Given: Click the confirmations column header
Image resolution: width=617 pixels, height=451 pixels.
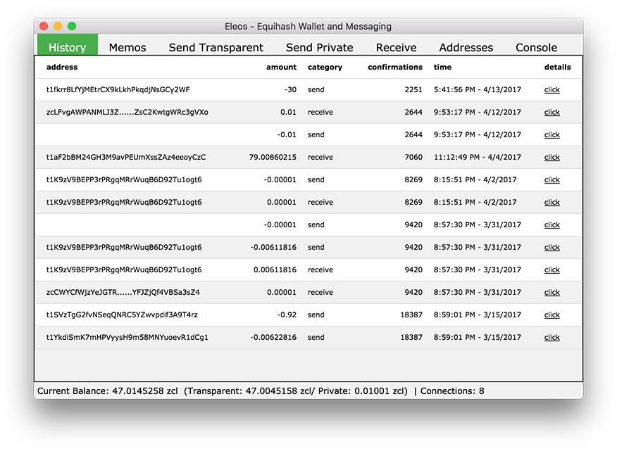Looking at the screenshot, I should 395,67.
